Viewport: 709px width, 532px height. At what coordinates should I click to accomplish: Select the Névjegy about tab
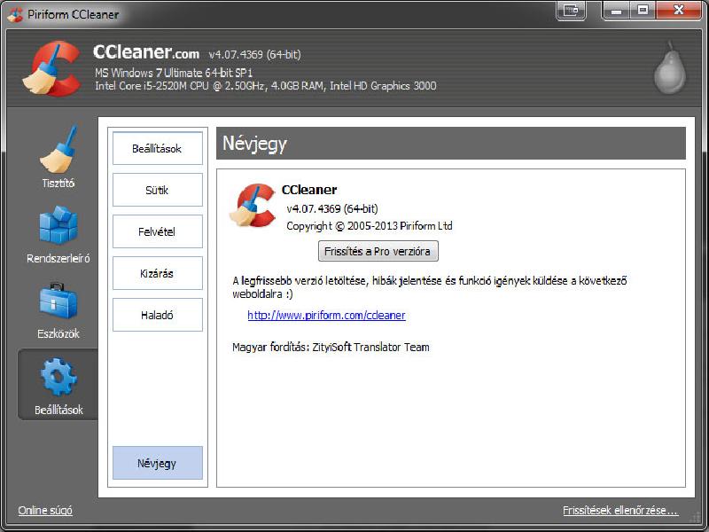(x=158, y=463)
